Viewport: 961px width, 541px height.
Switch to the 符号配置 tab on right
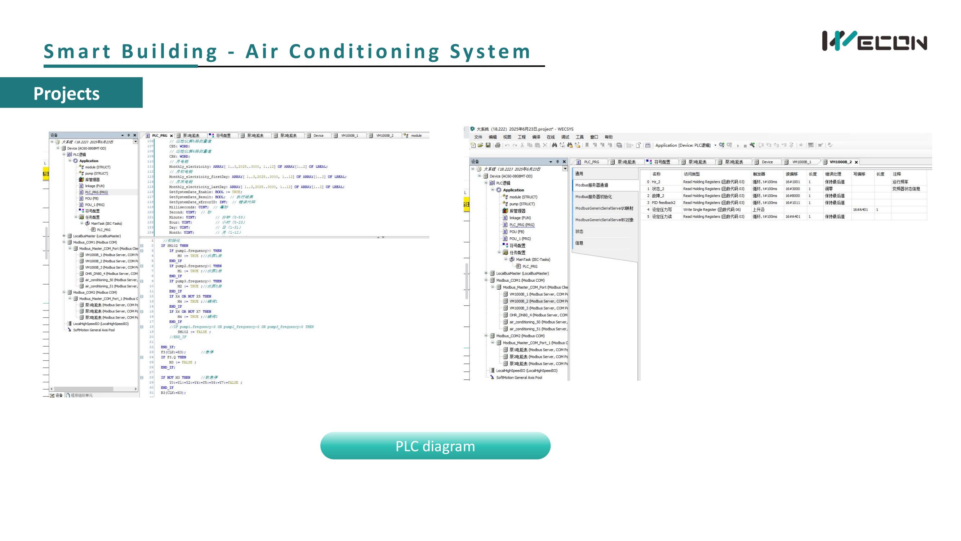pos(662,162)
